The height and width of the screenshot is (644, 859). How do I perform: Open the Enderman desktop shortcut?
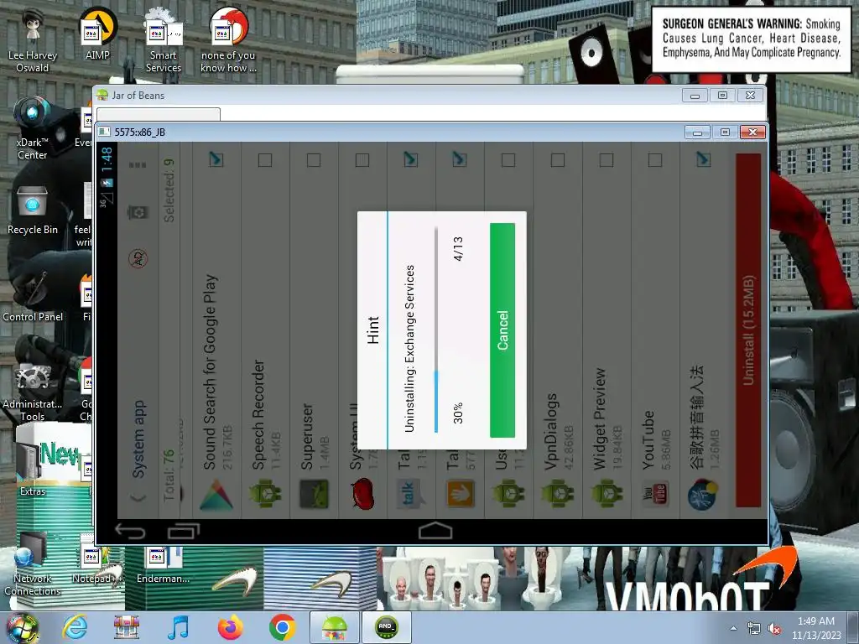click(x=164, y=564)
